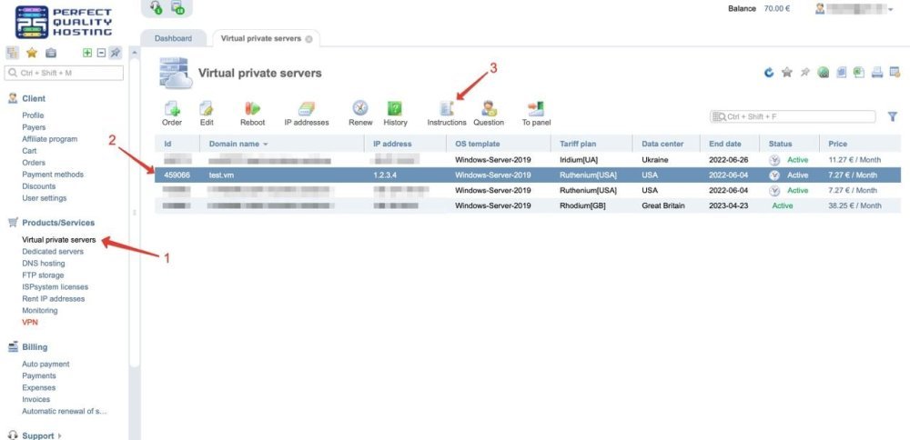Image resolution: width=910 pixels, height=440 pixels.
Task: Click the Edit toolbar icon
Action: tap(207, 114)
